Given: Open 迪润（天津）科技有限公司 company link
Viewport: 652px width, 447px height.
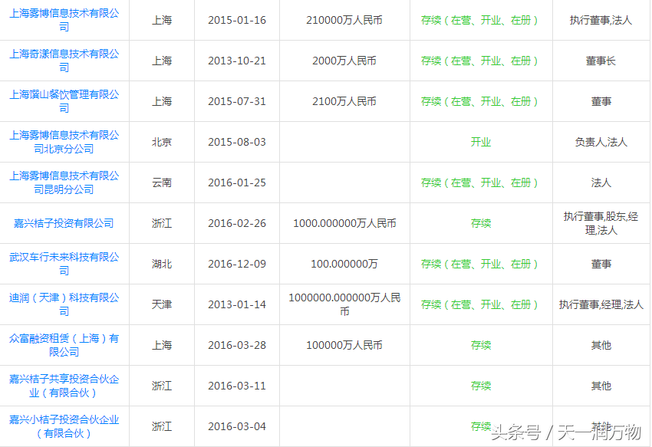Looking at the screenshot, I should click(64, 304).
